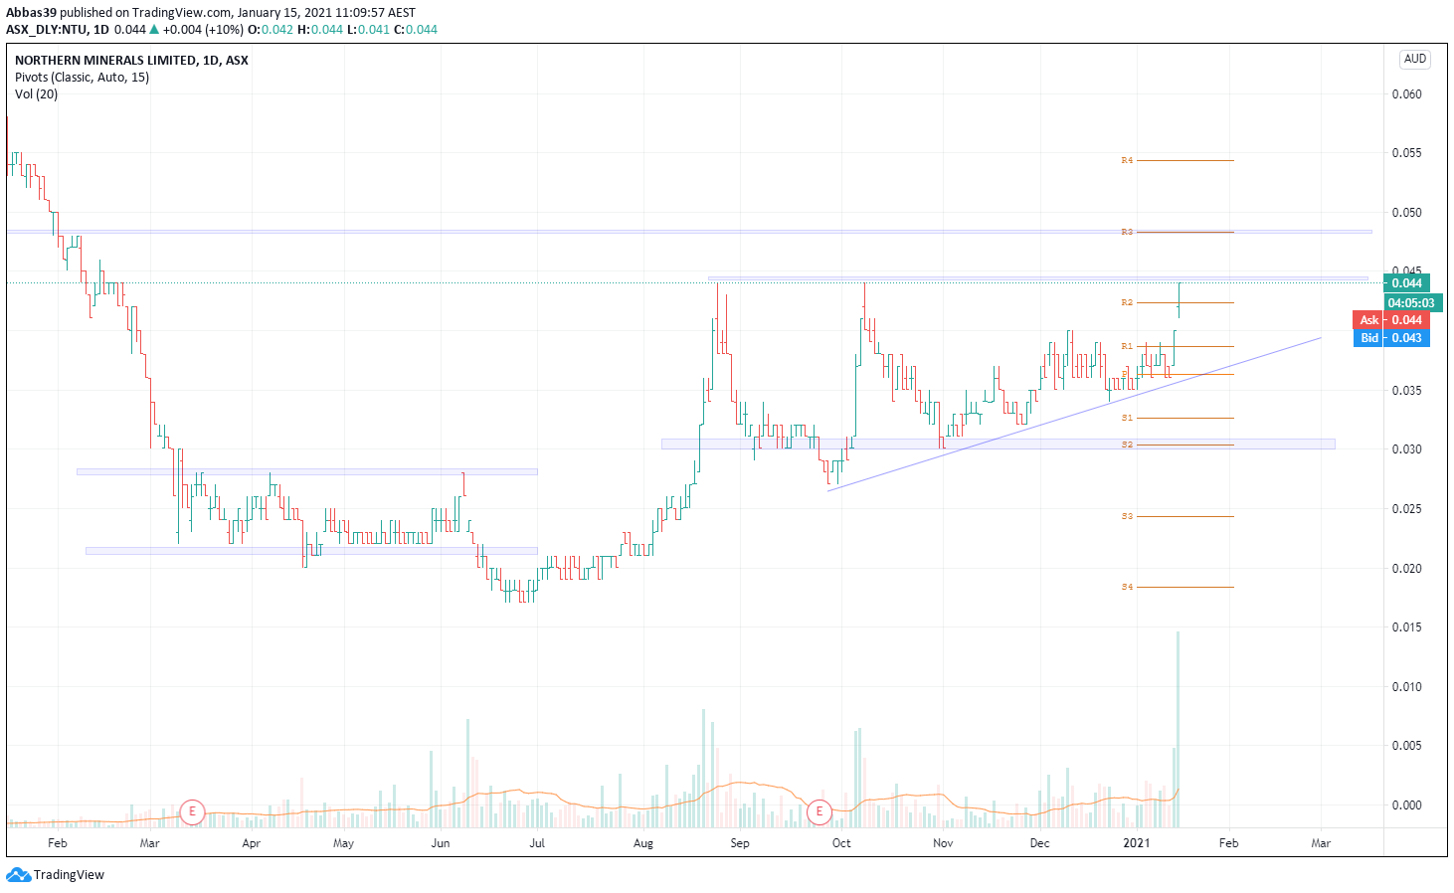
Task: Click the 0.060 price axis label
Action: point(1406,94)
